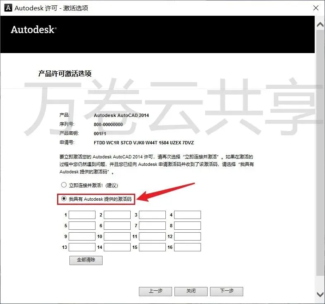
Task: Click activation code field 10
Action: 117,236
